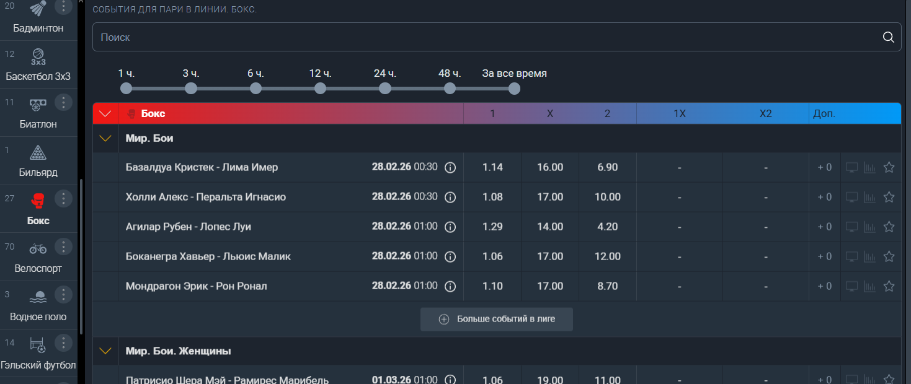
Task: Collapse the Мир. Бои. Женщины league
Action: (x=105, y=351)
